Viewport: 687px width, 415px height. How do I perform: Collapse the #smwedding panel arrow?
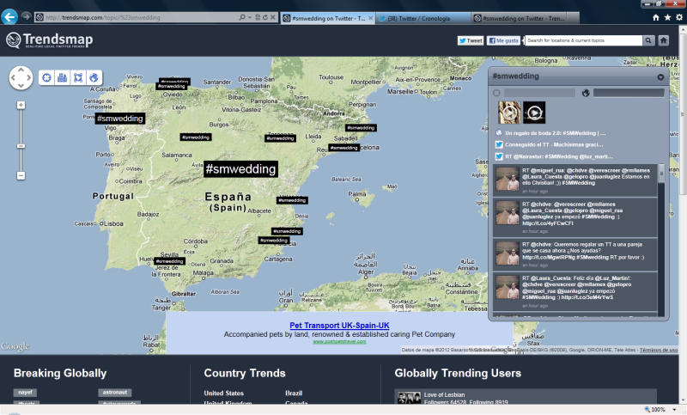[x=660, y=77]
